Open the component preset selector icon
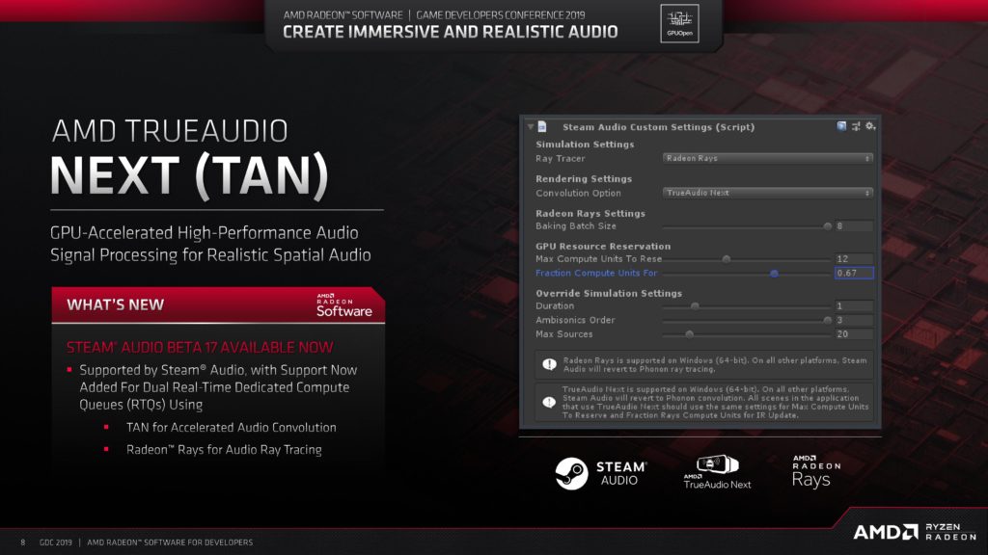Image resolution: width=988 pixels, height=555 pixels. point(856,126)
